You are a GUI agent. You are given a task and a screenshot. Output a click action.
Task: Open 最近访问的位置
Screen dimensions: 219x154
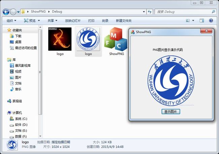[26, 48]
